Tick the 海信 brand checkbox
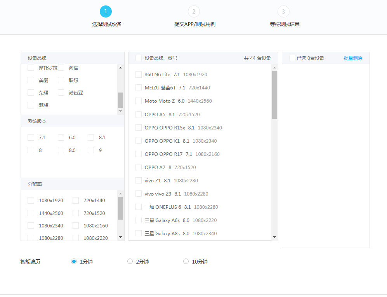The image size is (387, 297). tap(61, 68)
